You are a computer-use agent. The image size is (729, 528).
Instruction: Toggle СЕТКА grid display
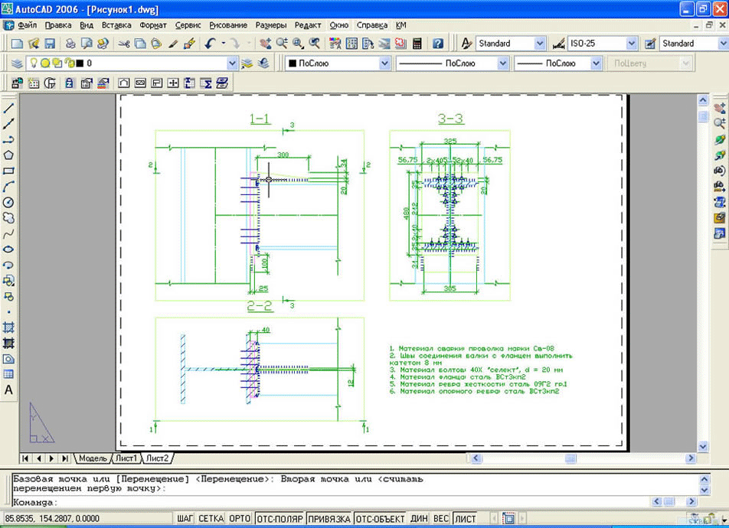pos(211,519)
